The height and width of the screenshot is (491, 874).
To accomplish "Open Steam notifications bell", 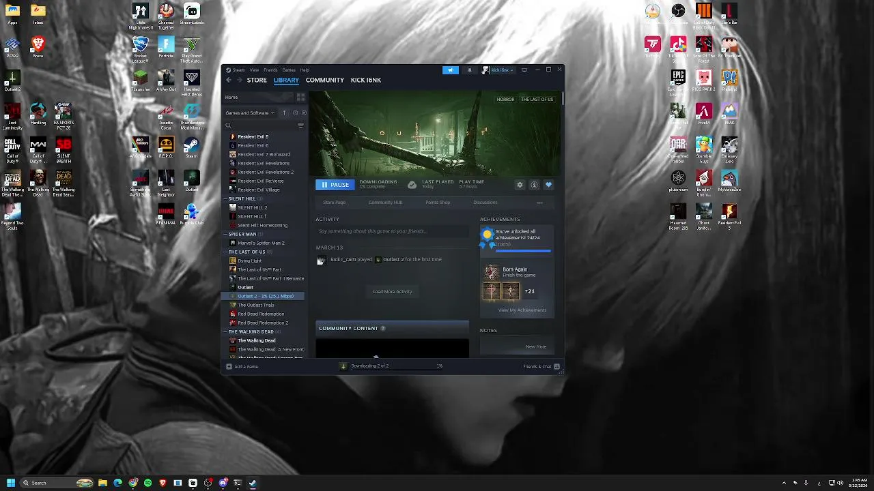I will point(469,70).
